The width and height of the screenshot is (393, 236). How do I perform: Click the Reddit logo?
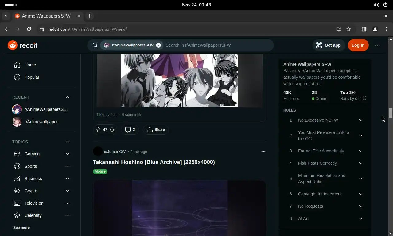tap(22, 45)
